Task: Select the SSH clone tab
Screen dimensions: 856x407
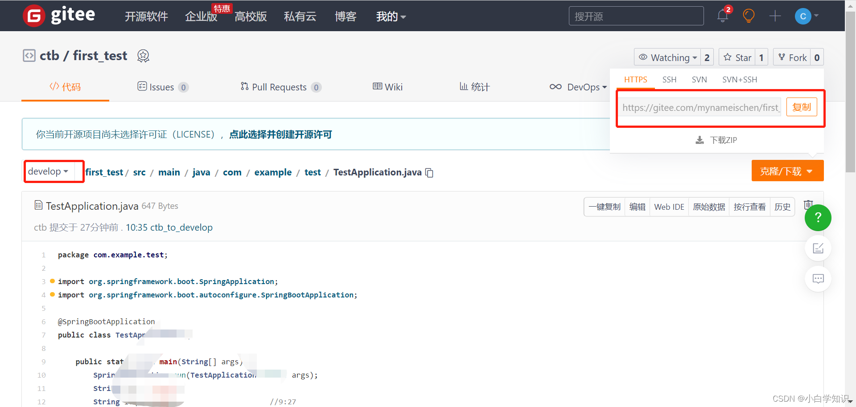Action: click(669, 80)
